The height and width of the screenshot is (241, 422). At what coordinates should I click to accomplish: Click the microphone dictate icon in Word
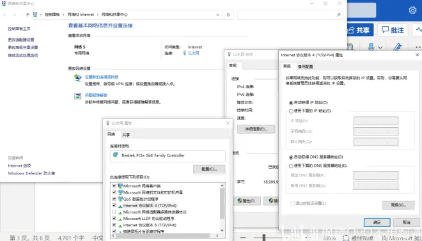[371, 47]
